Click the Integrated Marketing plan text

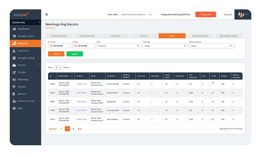[x=176, y=15]
